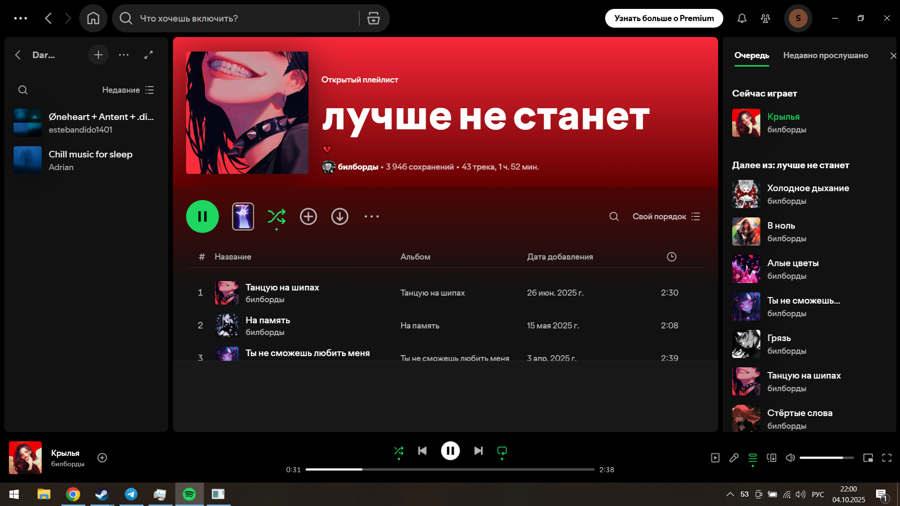Open connect to device icon
Viewport: 900px width, 506px height.
pyautogui.click(x=772, y=458)
